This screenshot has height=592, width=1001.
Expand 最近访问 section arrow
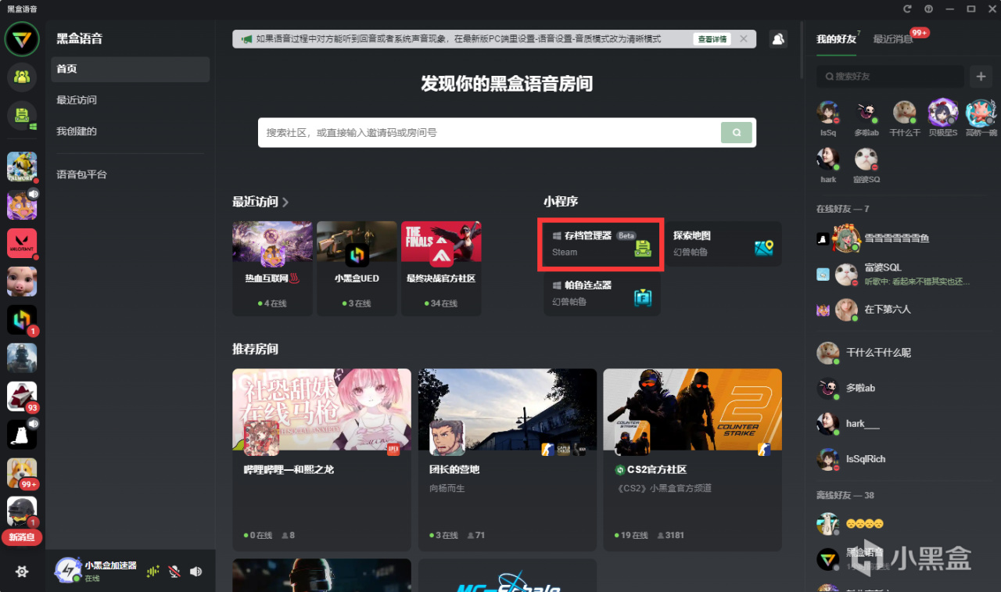point(285,202)
